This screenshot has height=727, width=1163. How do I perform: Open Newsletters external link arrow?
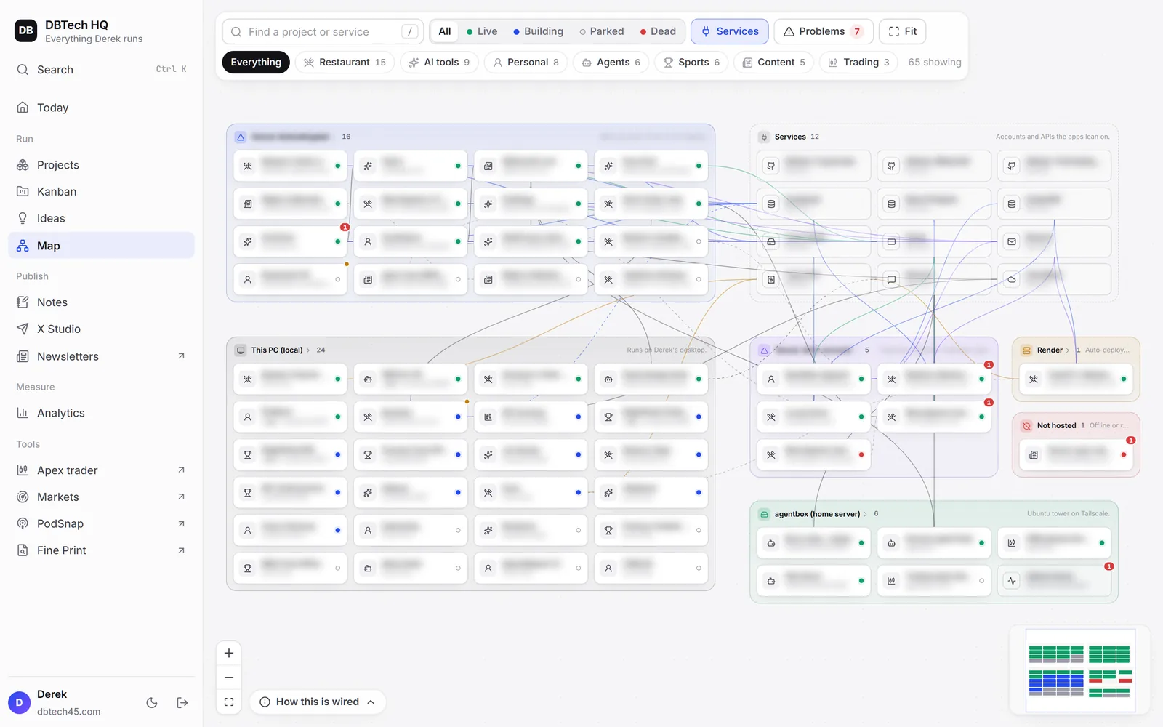tap(181, 356)
